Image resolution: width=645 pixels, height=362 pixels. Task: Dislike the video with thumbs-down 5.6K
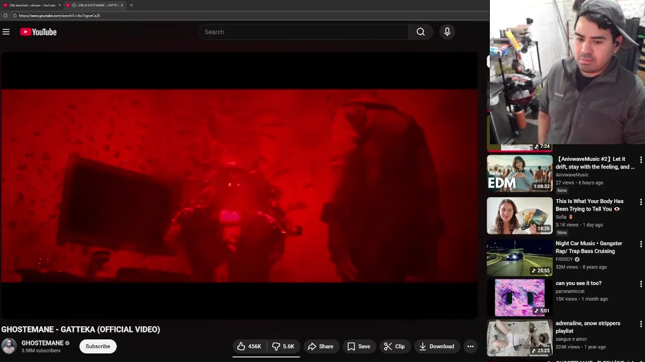(x=283, y=346)
